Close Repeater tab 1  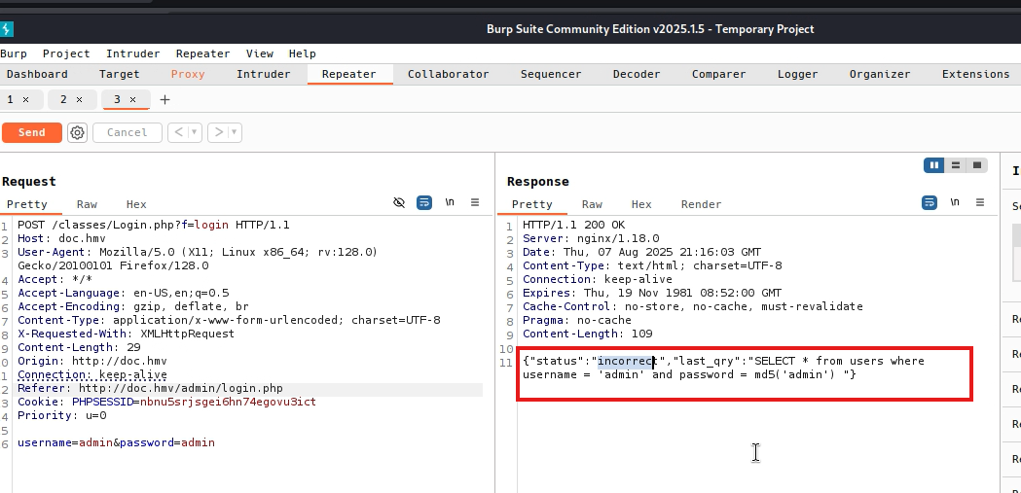(x=26, y=99)
